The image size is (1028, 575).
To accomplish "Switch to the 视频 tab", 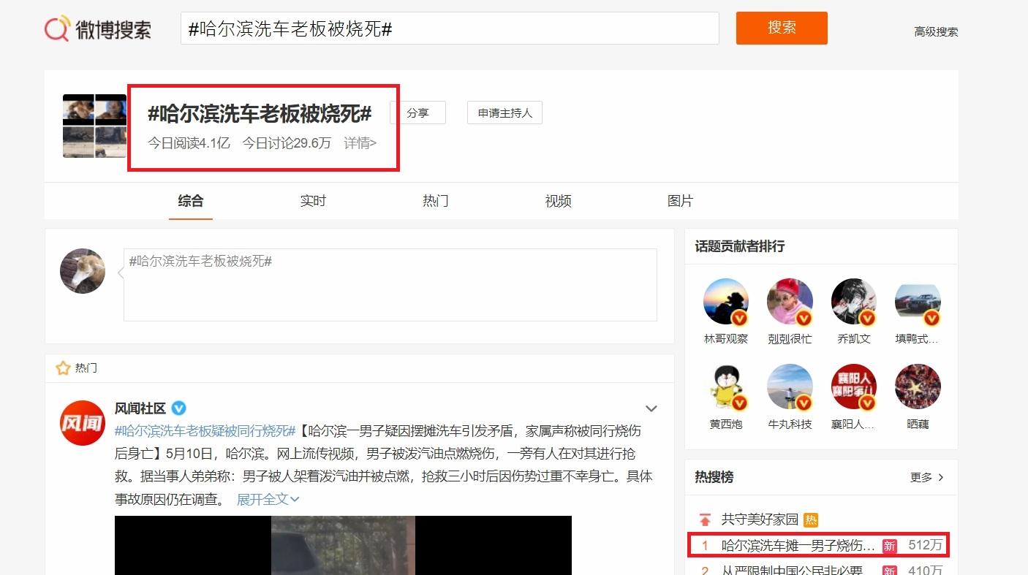I will click(x=558, y=201).
